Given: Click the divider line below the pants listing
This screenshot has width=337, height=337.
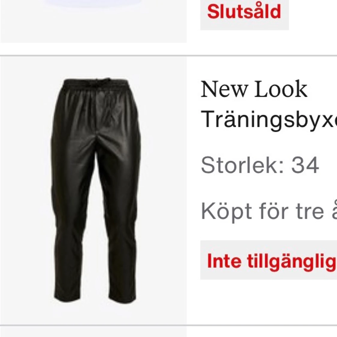Looking at the screenshot, I should pyautogui.click(x=168, y=325).
